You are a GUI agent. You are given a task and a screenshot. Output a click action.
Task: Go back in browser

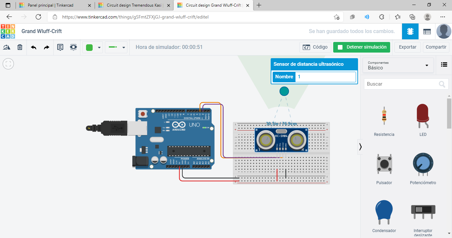9,17
